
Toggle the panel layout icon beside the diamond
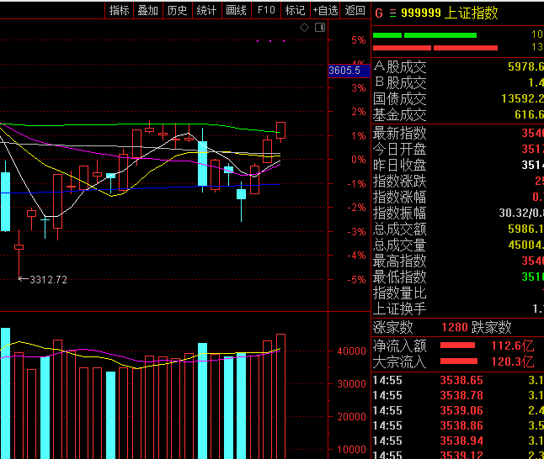pos(319,28)
